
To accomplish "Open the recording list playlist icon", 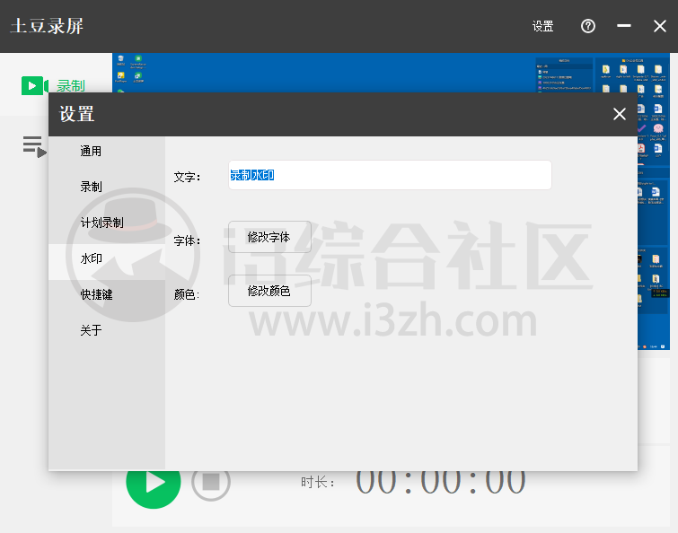I will (35, 146).
